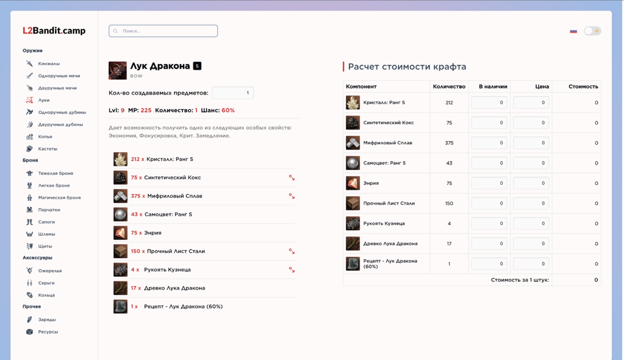Click the L2Bandit.camp logo
Viewport: 624px width, 360px height.
click(54, 31)
